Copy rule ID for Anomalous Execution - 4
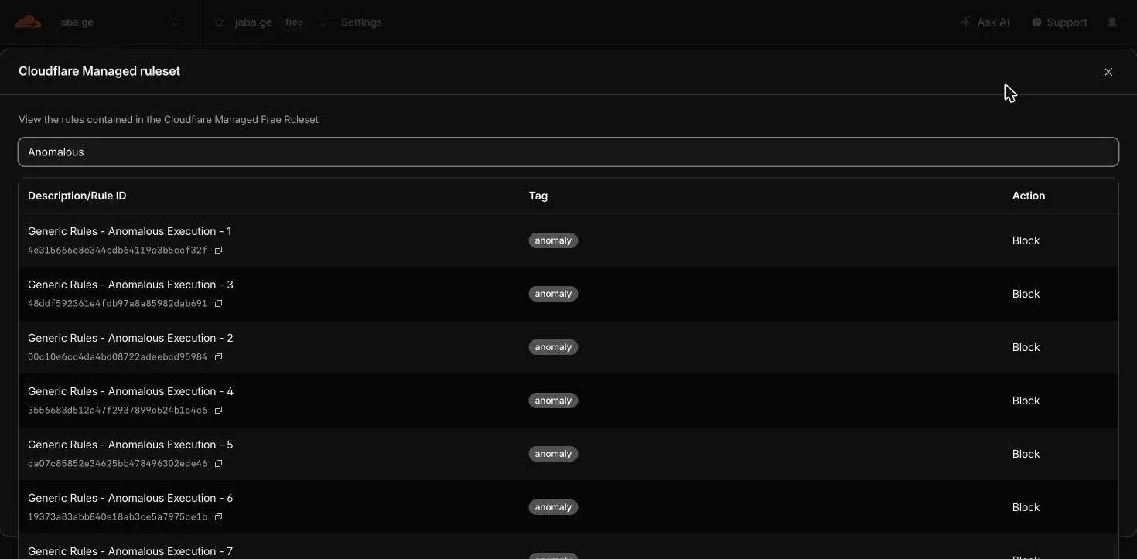 pos(218,411)
